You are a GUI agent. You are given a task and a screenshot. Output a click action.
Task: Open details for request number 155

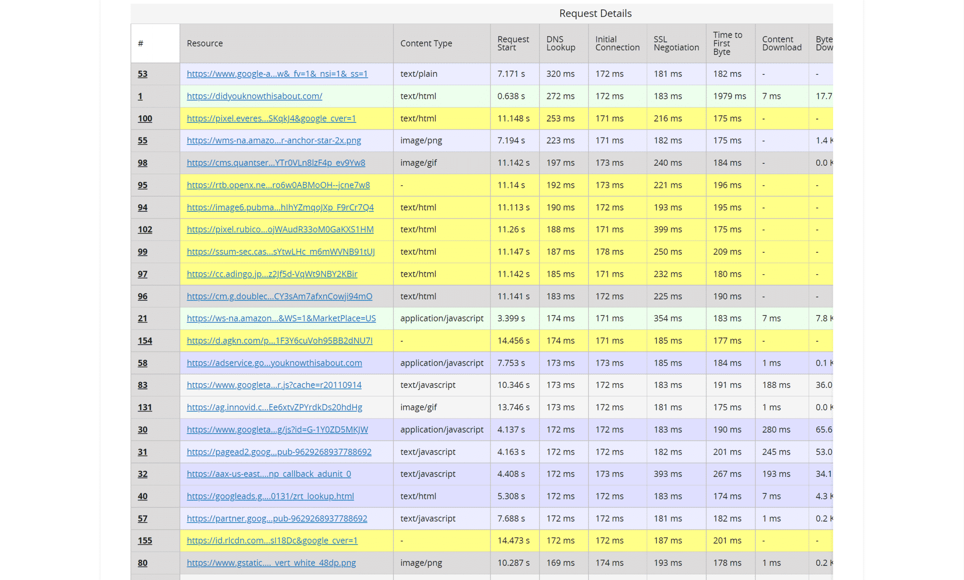(145, 540)
